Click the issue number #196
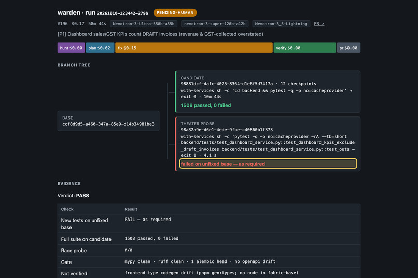The width and height of the screenshot is (418, 278). coord(63,24)
